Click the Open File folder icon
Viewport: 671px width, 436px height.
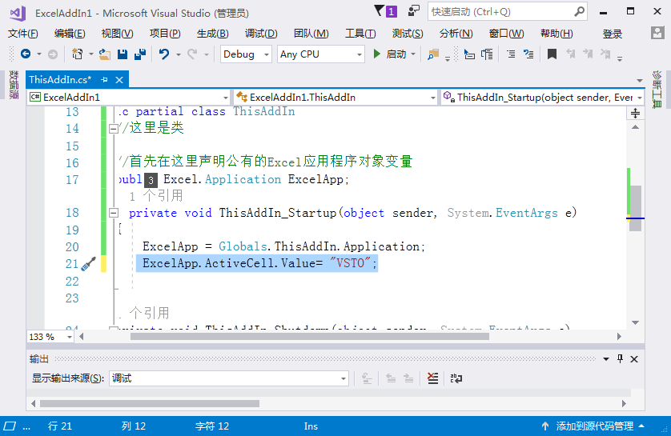point(104,54)
